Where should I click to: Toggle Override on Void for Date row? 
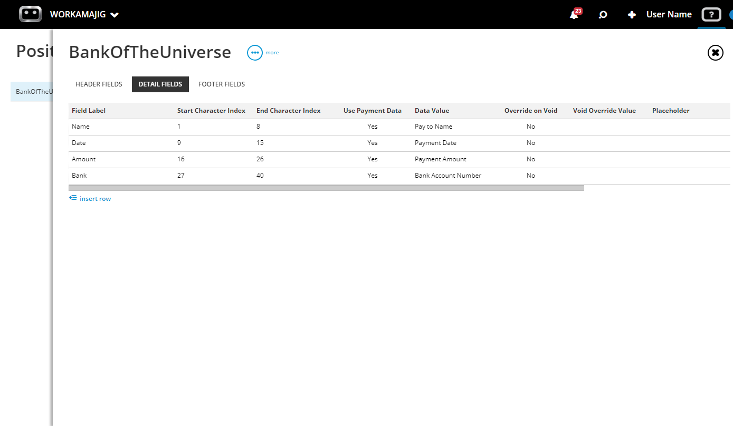(531, 143)
